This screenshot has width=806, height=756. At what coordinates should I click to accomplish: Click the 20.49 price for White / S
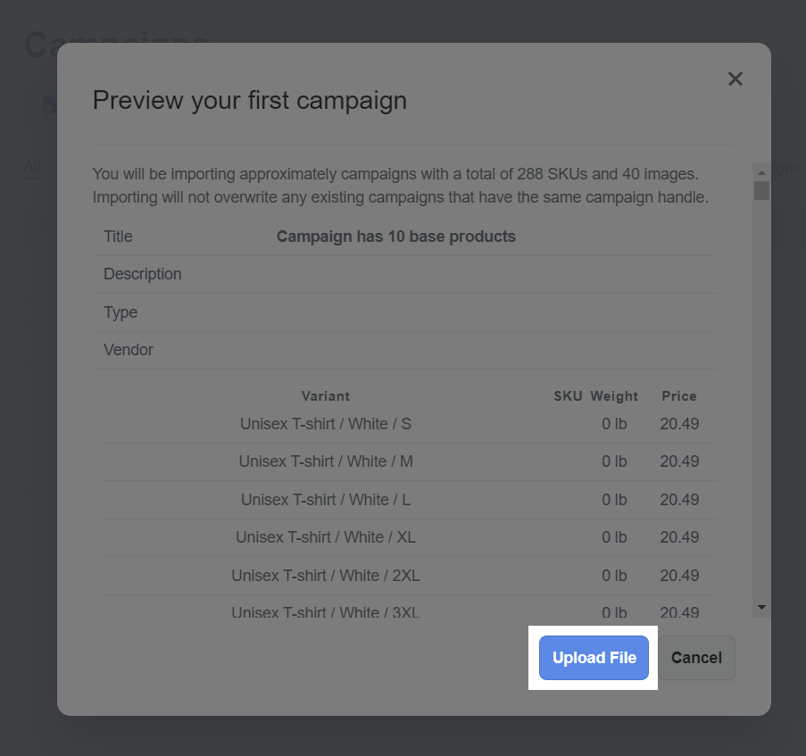(x=679, y=424)
